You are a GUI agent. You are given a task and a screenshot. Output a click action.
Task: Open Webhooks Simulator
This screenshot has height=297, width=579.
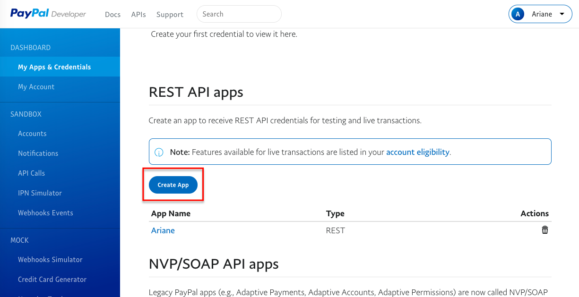50,260
